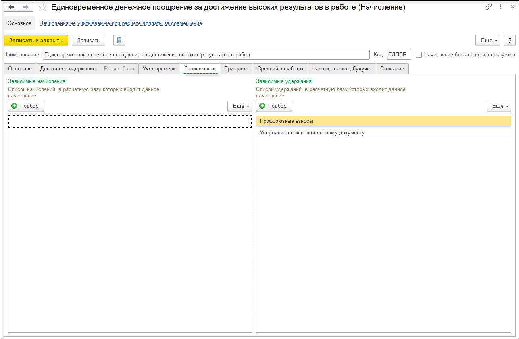Open link Начисления не учитываемые при расчете доплаты
Image resolution: width=519 pixels, height=339 pixels.
tap(121, 23)
